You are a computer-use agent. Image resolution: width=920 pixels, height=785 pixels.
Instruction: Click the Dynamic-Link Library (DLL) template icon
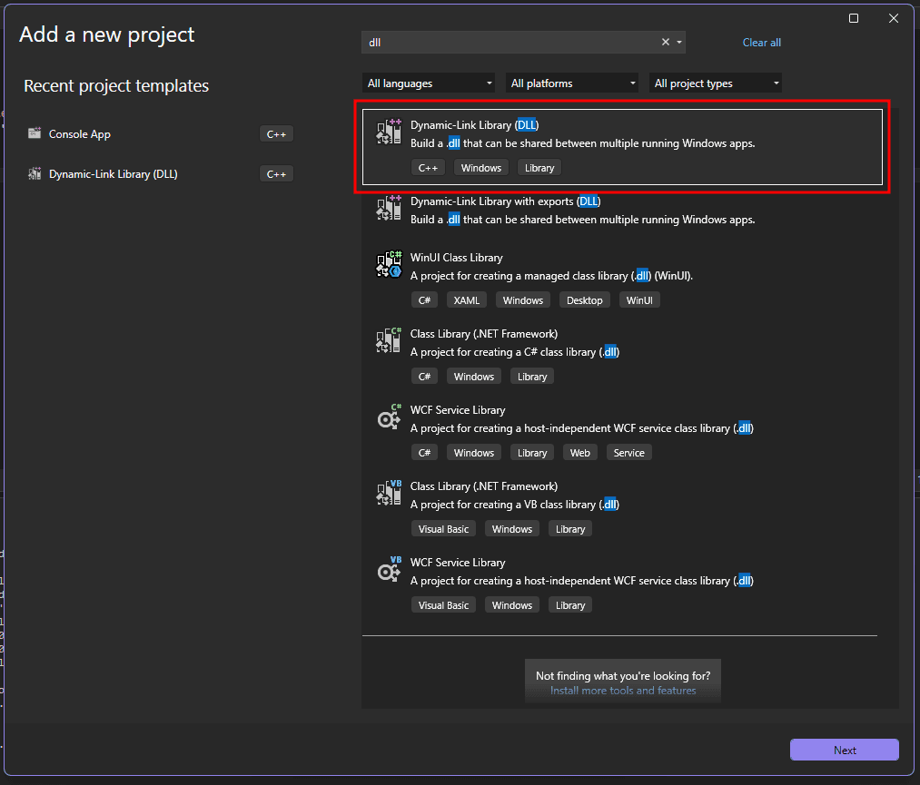389,132
